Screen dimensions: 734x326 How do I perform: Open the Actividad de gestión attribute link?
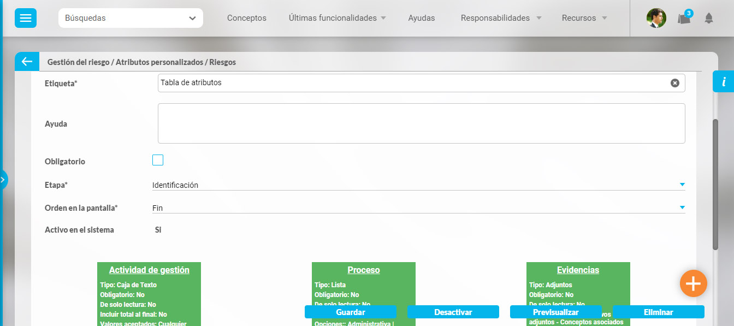[x=149, y=270]
